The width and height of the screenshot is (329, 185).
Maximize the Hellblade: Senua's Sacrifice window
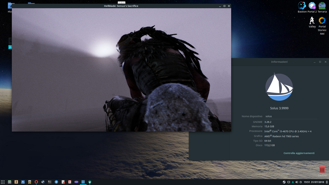pyautogui.click(x=224, y=6)
